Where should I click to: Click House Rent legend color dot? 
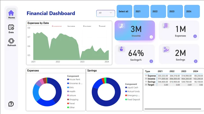[x=68, y=79]
